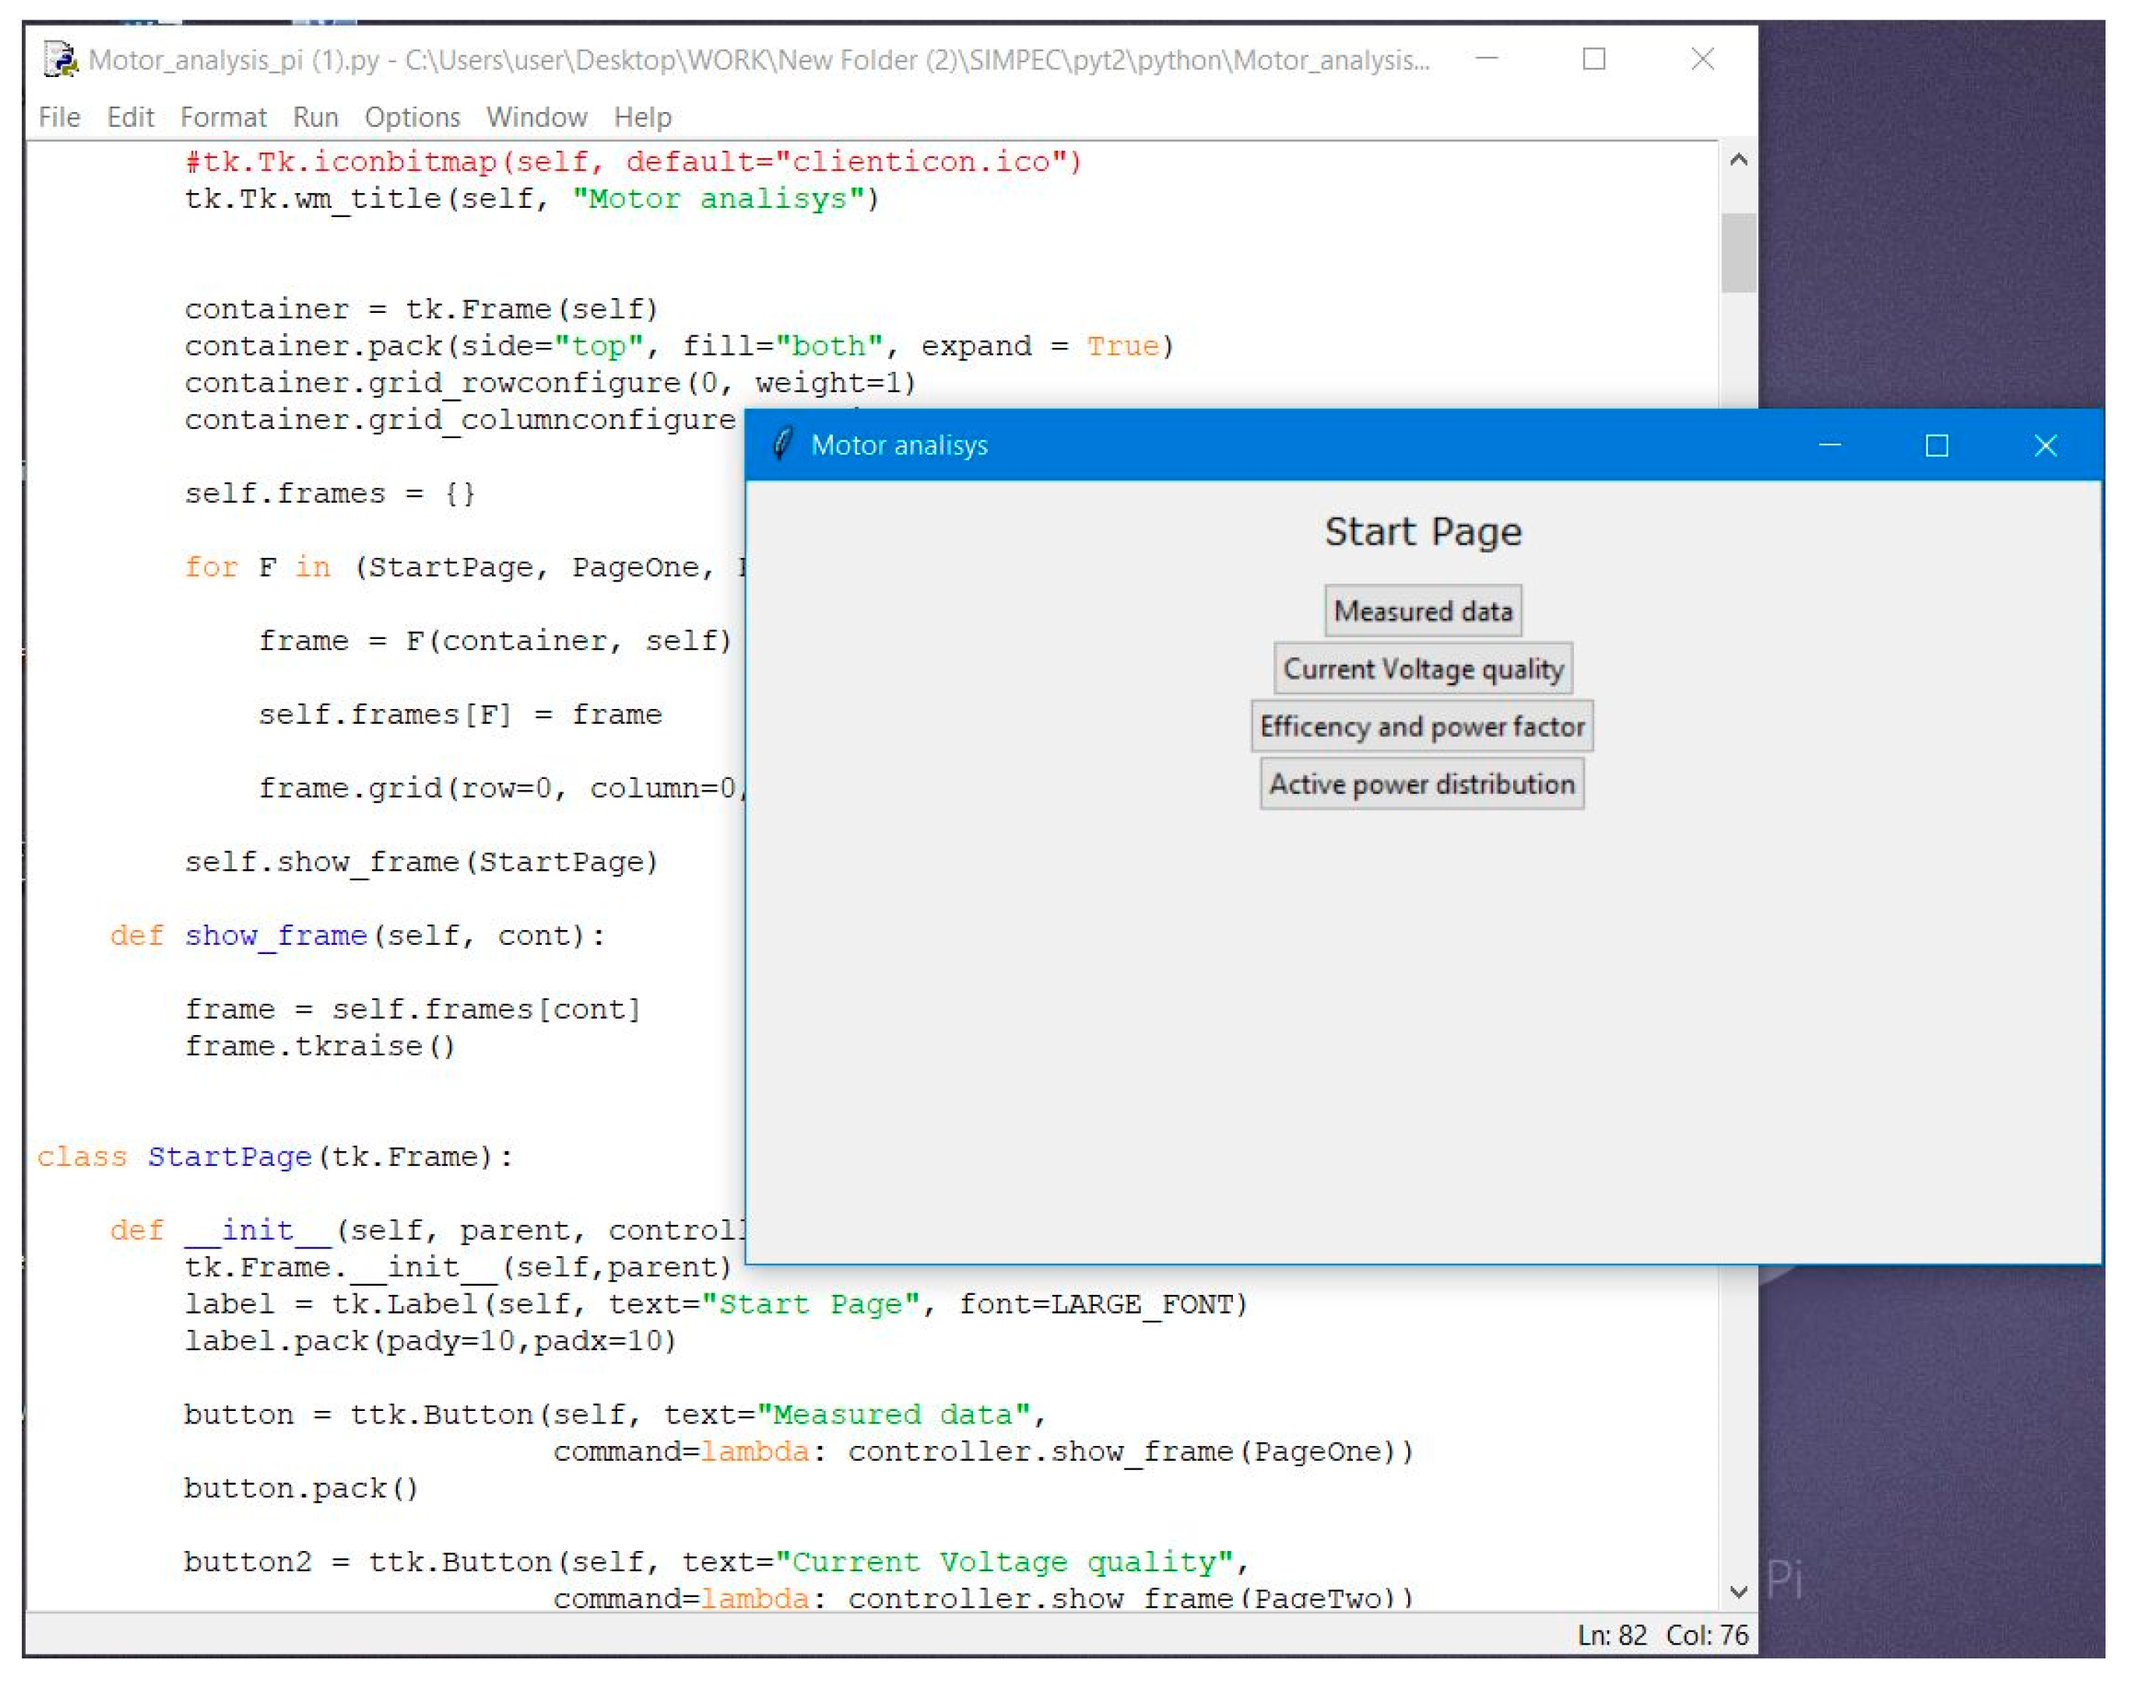Maximize the Motor analisys window
This screenshot has width=2132, height=1681.
1937,446
